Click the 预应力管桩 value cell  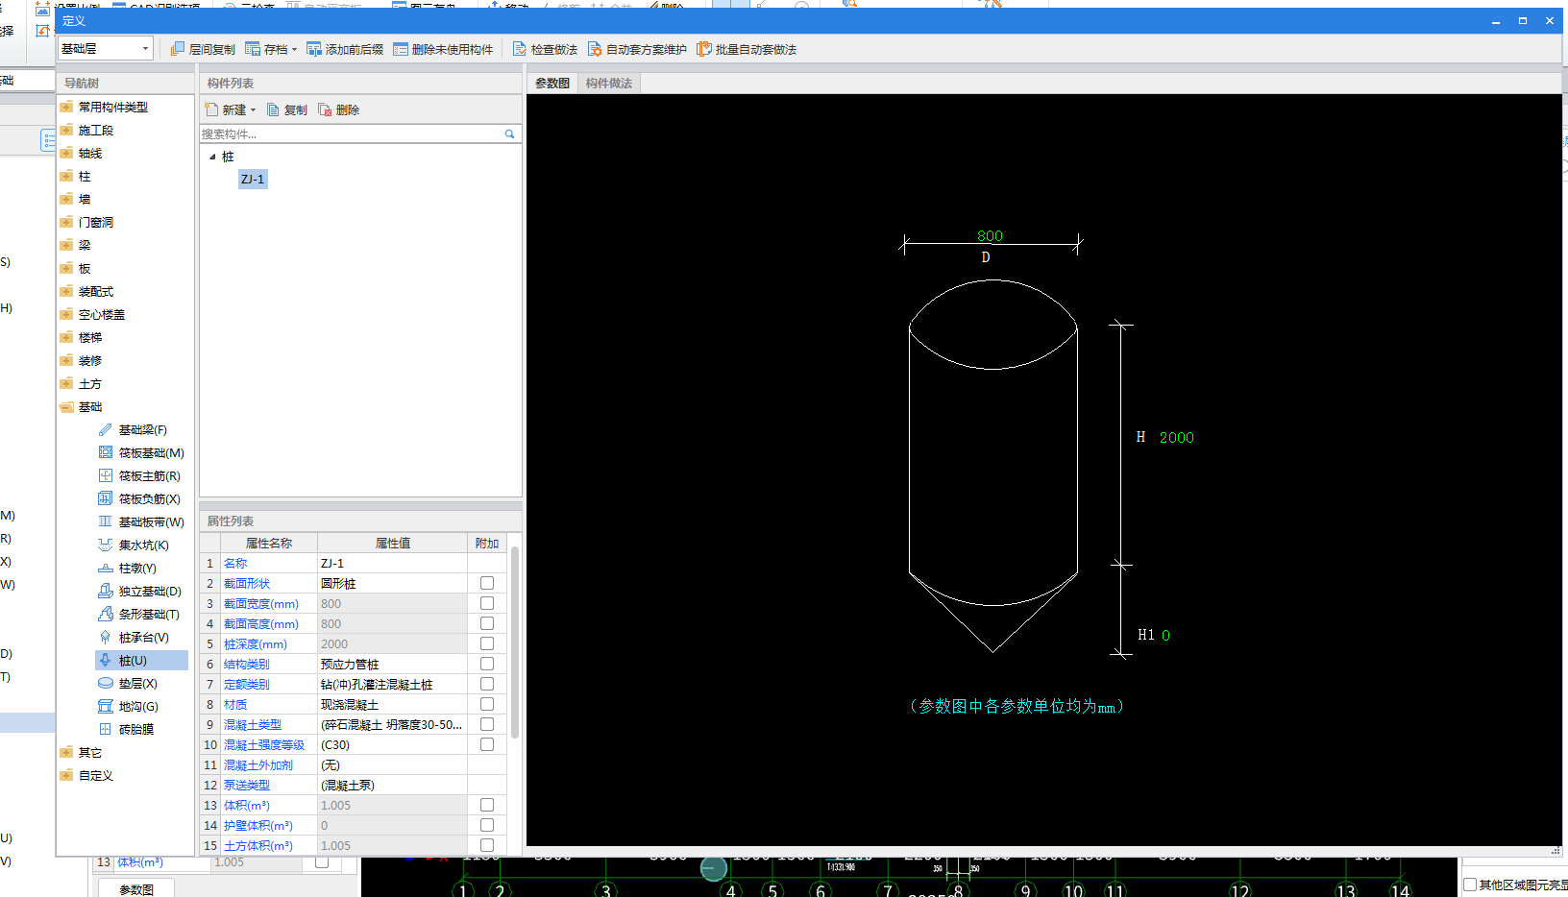[x=393, y=665]
